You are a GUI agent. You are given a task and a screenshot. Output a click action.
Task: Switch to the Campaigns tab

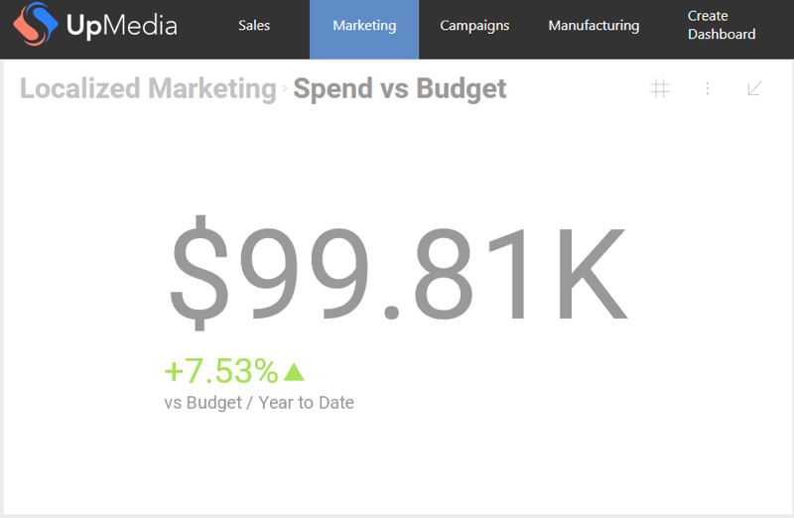[x=474, y=26]
